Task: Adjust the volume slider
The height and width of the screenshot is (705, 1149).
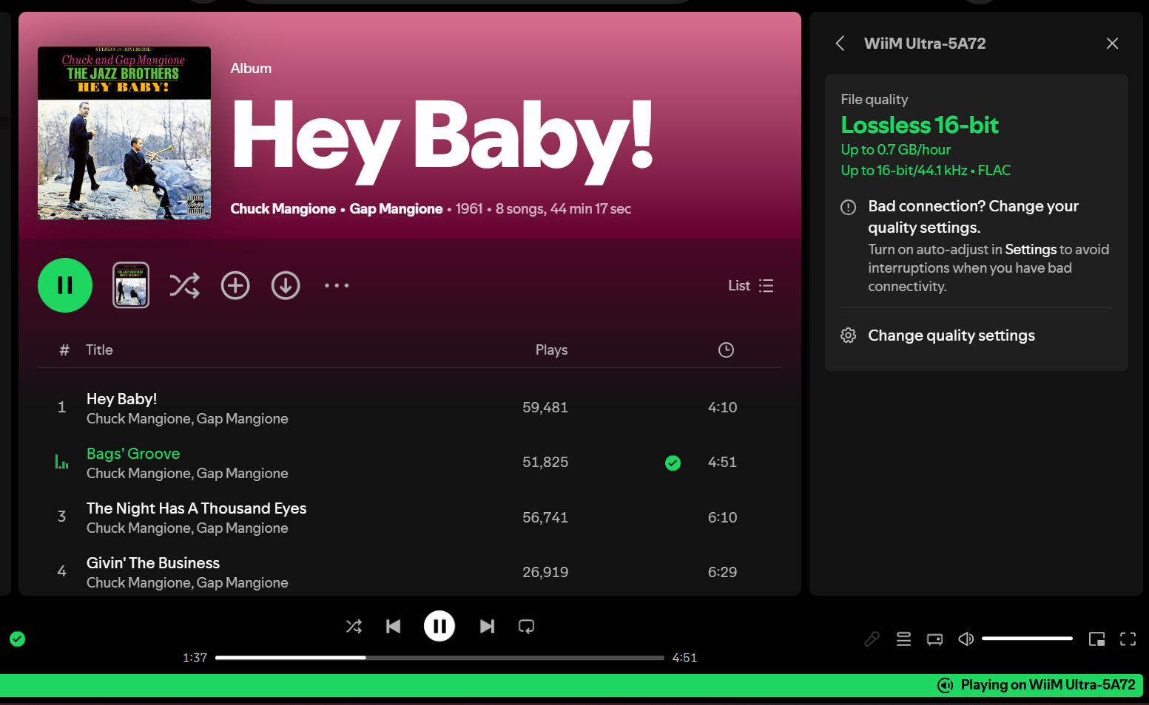Action: coord(1027,638)
